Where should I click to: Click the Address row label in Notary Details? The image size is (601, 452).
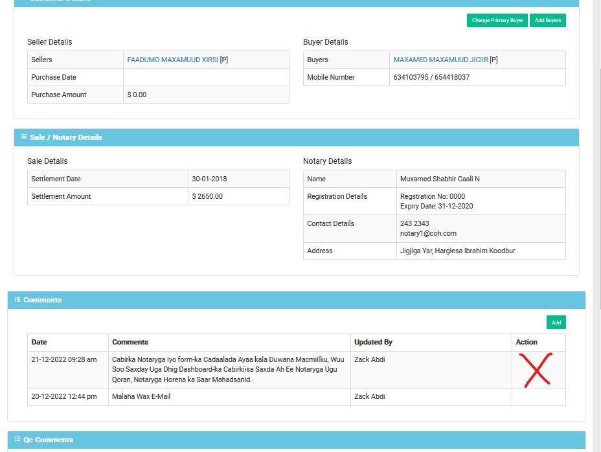pos(320,251)
